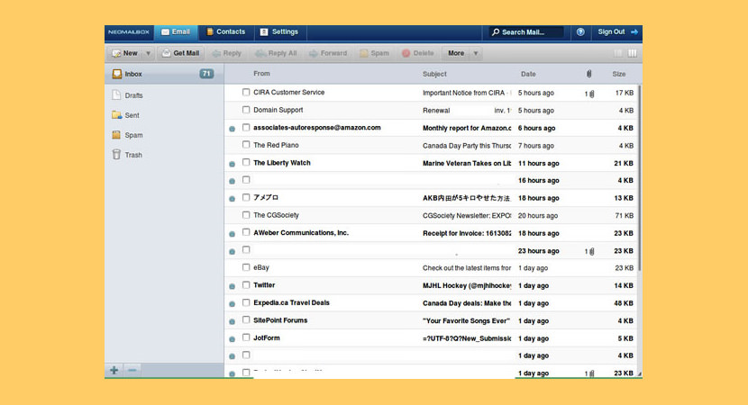Compose a message with New button
This screenshot has height=405, width=748.
(x=125, y=53)
